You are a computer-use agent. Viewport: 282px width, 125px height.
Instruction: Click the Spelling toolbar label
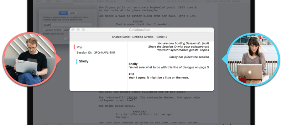click(100, 1)
